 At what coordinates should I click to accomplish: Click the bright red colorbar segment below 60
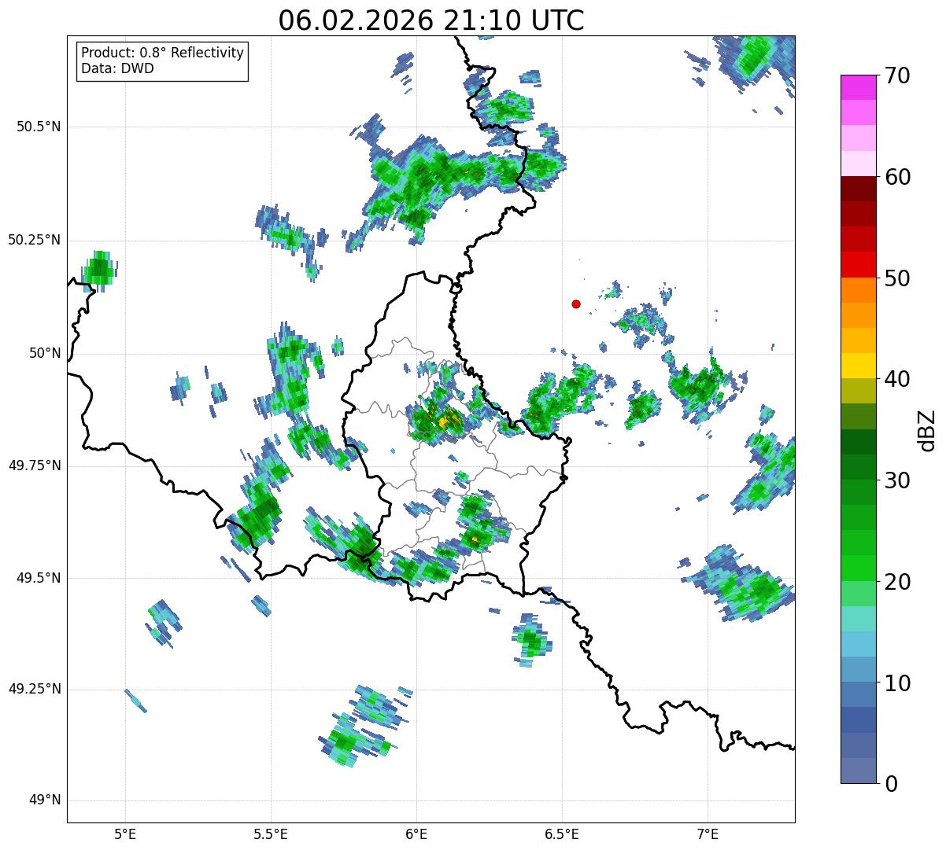858,265
